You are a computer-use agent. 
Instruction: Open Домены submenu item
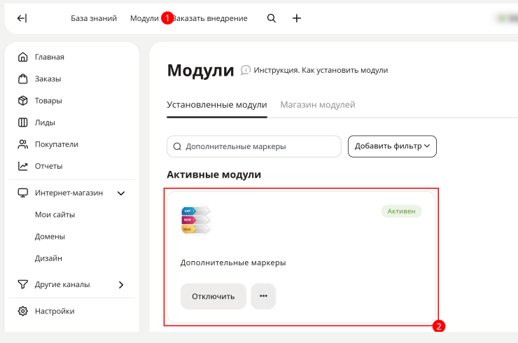coord(50,237)
